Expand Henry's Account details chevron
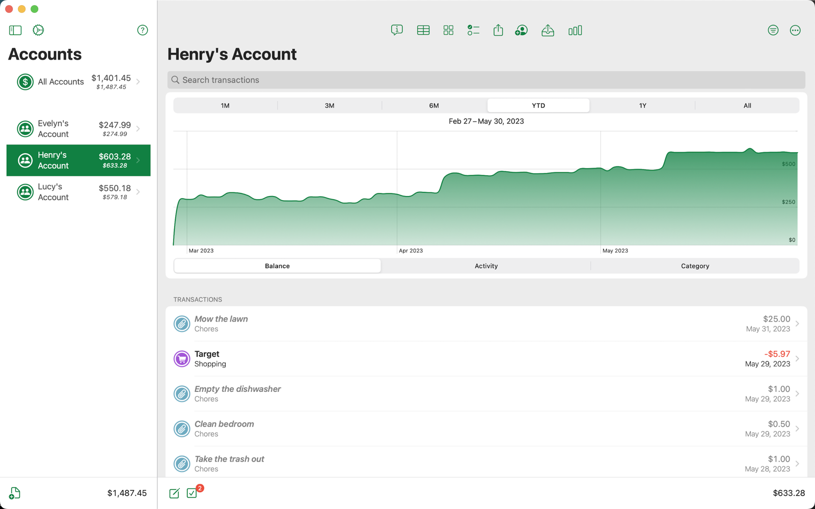Screen dimensions: 815x509 pyautogui.click(x=138, y=160)
